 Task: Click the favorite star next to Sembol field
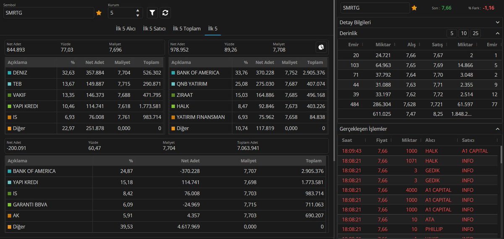click(99, 13)
